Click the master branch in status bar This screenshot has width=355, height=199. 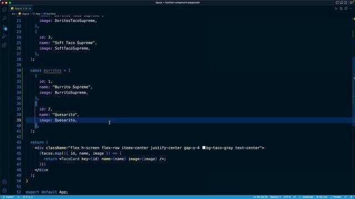[9, 197]
